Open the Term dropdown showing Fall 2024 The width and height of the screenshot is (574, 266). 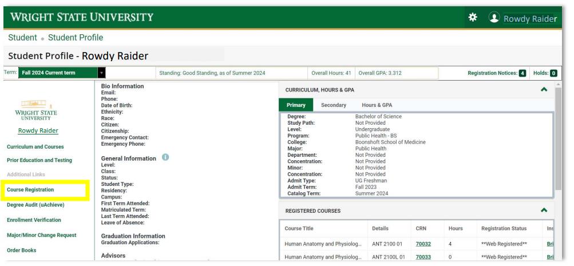coord(62,73)
